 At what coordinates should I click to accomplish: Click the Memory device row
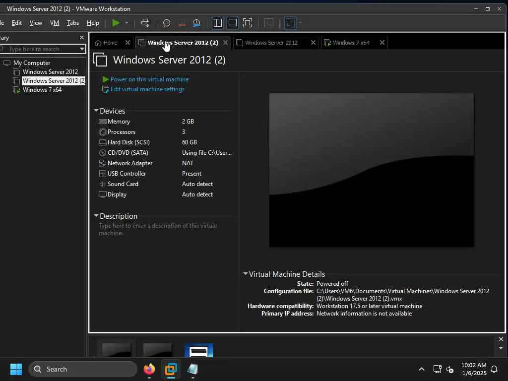[x=165, y=122]
